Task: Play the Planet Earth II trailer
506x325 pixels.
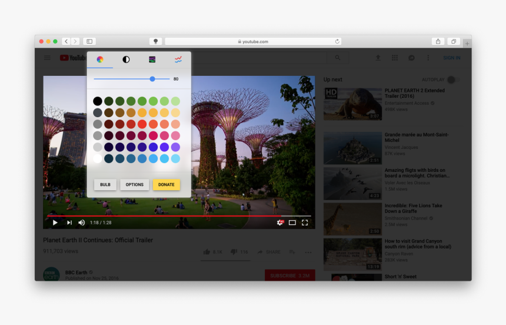Action: coord(55,223)
